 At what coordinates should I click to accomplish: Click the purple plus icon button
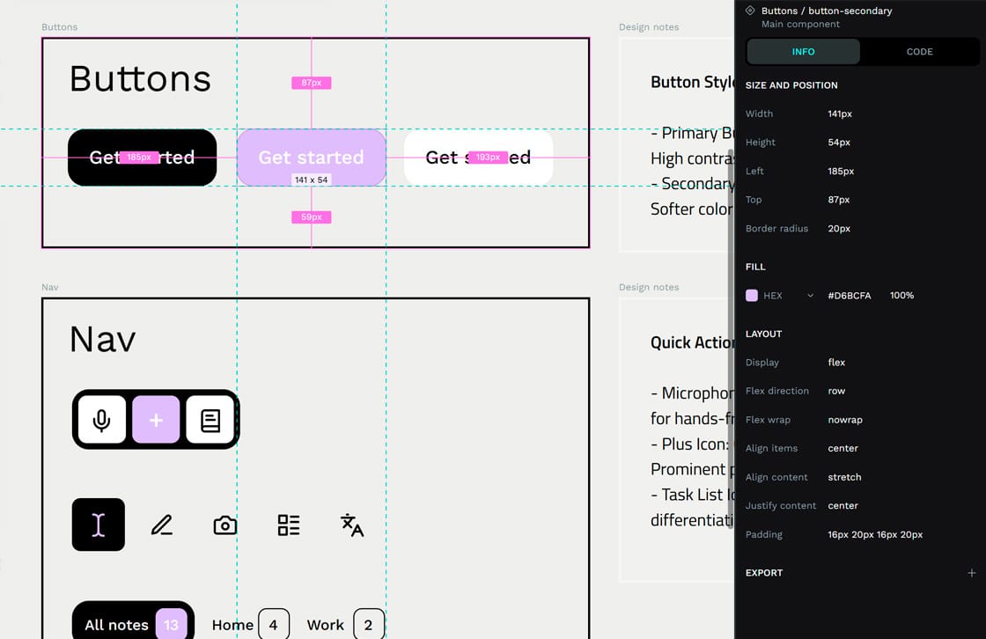(156, 420)
